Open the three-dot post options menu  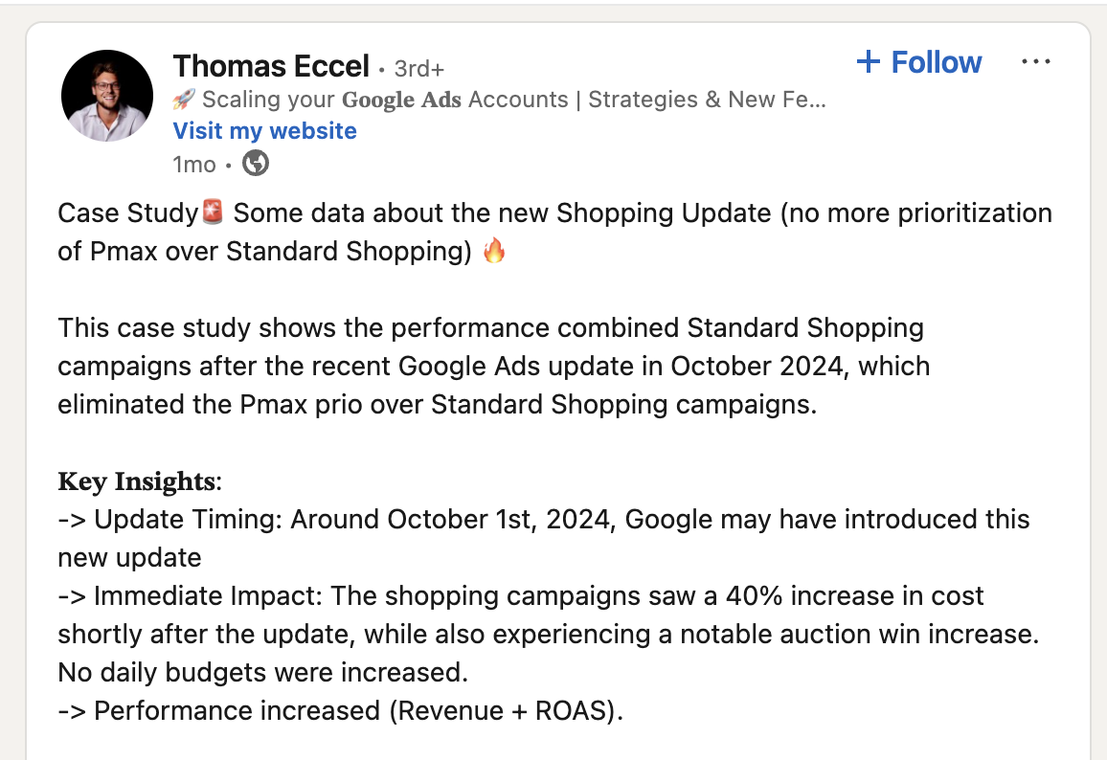pos(1036,62)
